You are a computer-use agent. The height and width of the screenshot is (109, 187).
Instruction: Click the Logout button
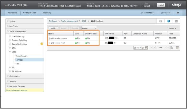point(161,5)
